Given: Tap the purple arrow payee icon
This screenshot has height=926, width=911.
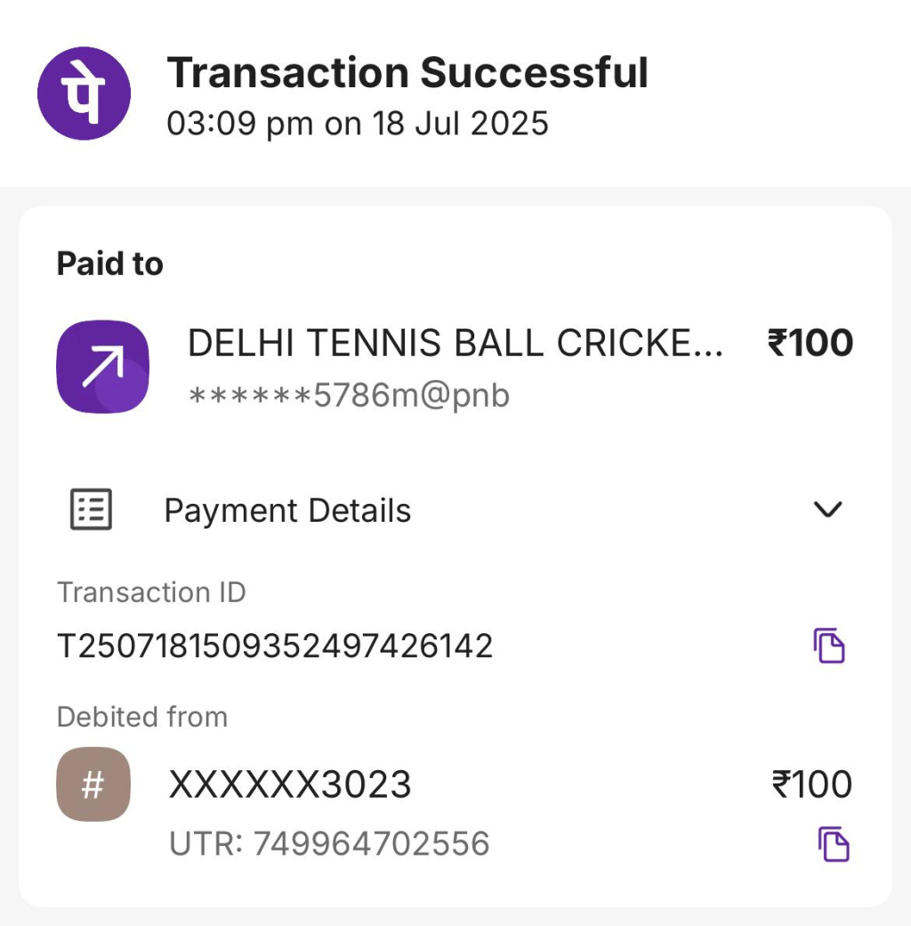Looking at the screenshot, I should coord(102,367).
